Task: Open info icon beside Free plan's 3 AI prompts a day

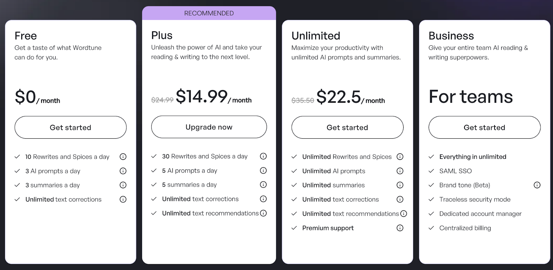Action: (x=123, y=171)
